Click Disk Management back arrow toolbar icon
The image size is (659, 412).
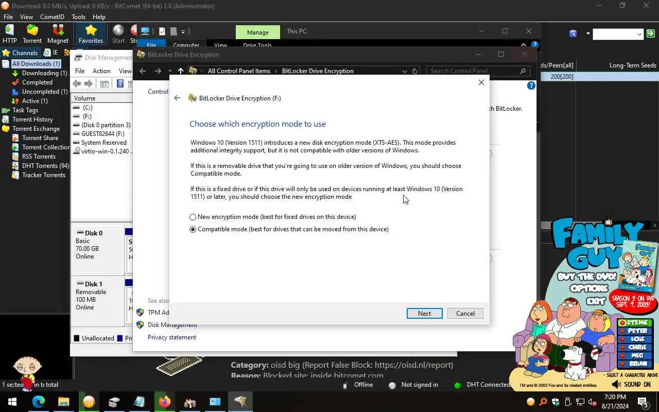click(x=77, y=84)
